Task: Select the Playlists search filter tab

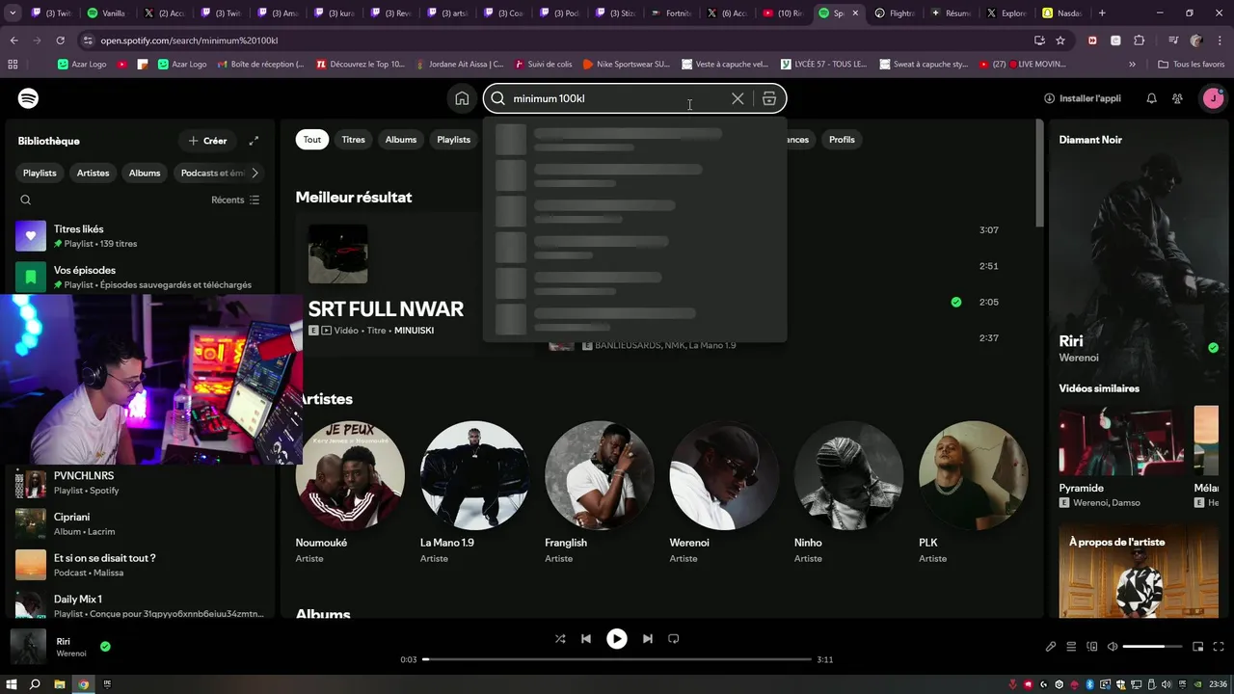Action: point(453,140)
